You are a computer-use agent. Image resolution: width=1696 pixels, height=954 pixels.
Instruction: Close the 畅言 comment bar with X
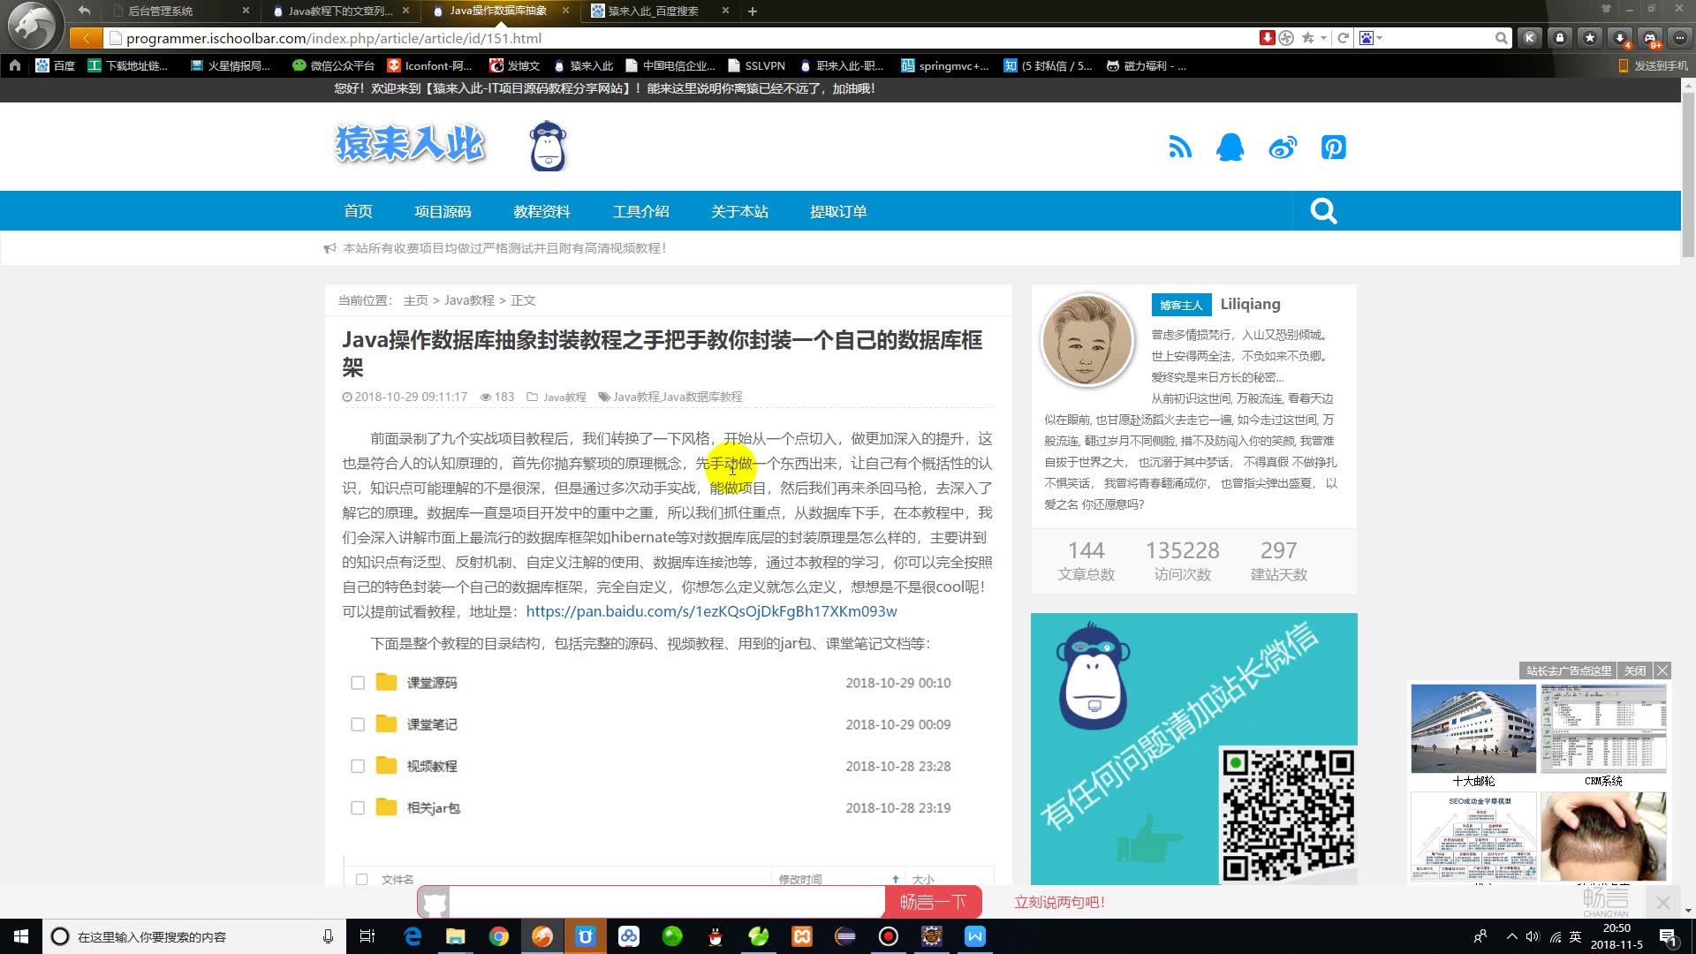(x=1662, y=902)
